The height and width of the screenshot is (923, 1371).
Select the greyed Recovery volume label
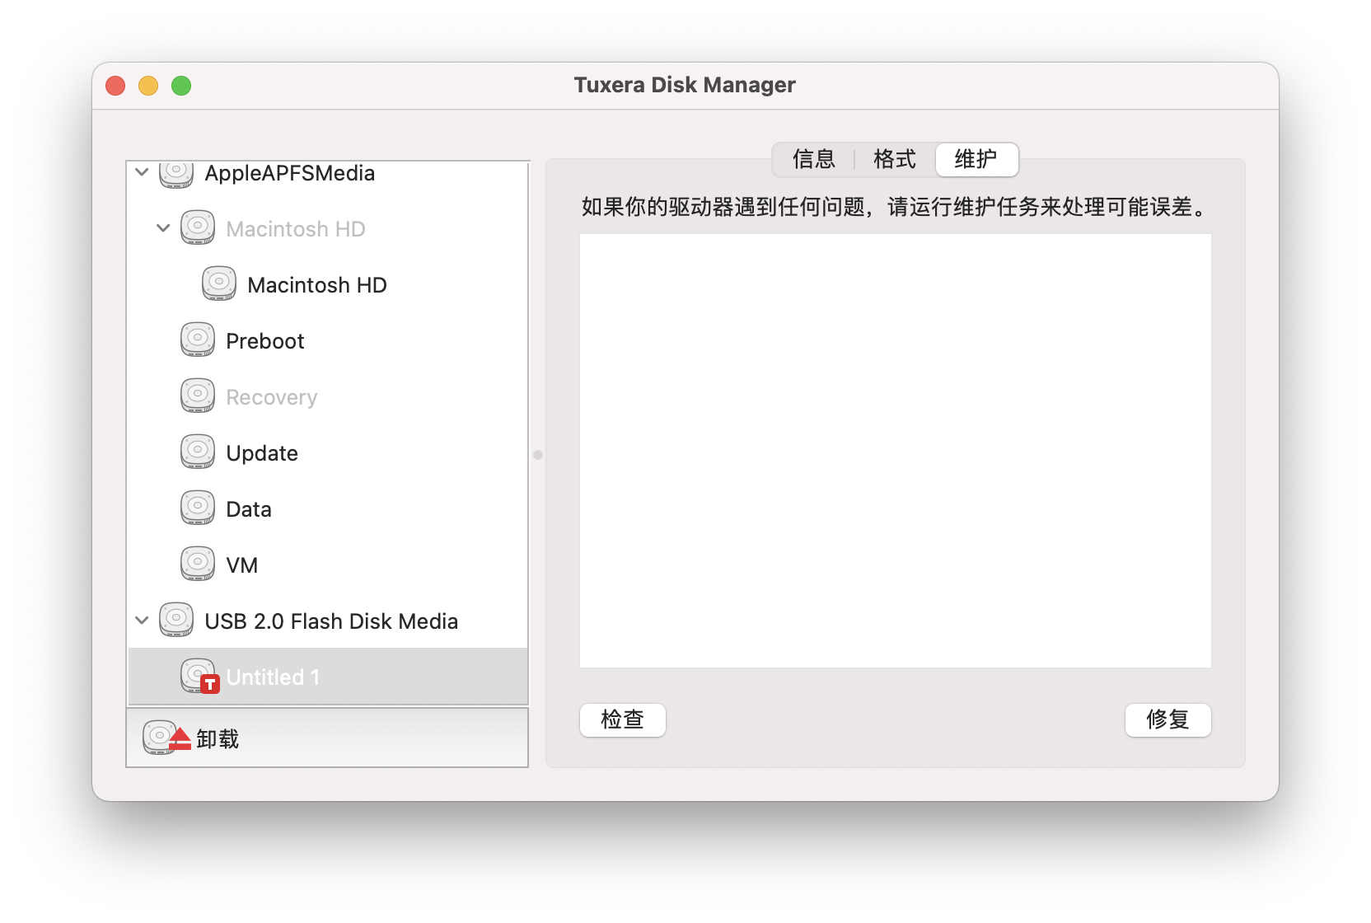point(272,397)
